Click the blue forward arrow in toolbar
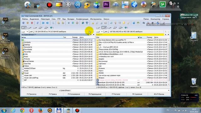This screenshot has width=201, height=113. pyautogui.click(x=47, y=23)
